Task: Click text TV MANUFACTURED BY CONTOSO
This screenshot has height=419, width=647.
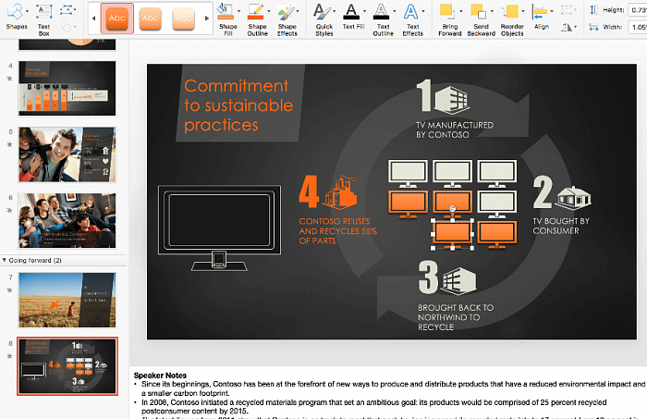Action: 455,129
